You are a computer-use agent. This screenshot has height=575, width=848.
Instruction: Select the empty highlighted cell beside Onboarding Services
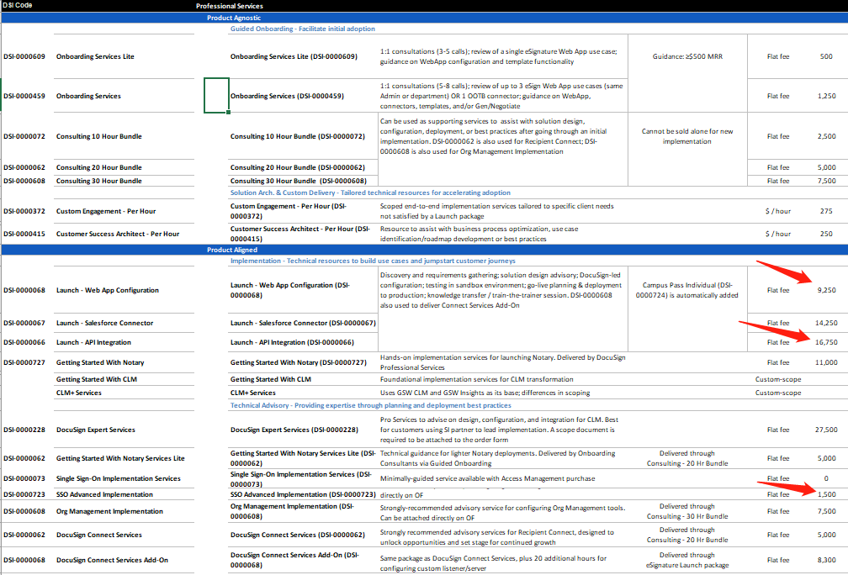click(216, 96)
